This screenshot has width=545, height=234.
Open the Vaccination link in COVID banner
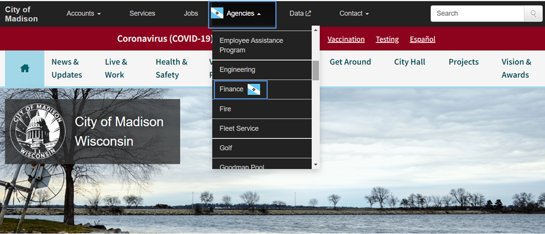pyautogui.click(x=346, y=39)
